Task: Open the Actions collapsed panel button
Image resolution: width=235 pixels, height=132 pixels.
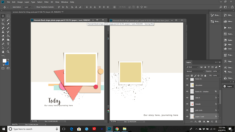Action: pyautogui.click(x=228, y=28)
